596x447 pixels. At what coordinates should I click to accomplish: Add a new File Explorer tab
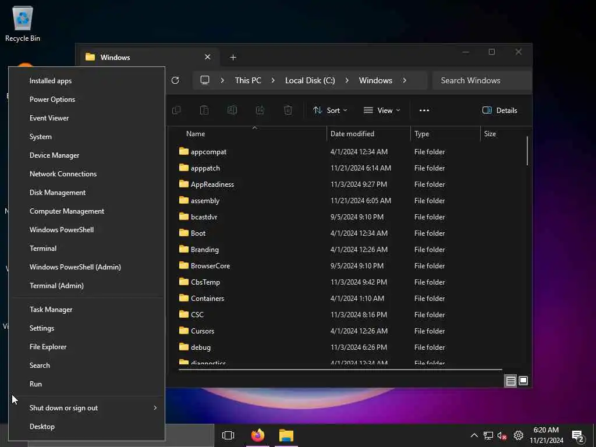coord(233,58)
